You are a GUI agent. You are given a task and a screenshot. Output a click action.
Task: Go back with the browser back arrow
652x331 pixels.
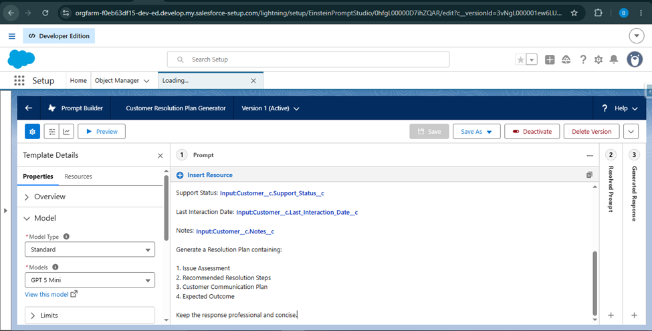(x=11, y=13)
